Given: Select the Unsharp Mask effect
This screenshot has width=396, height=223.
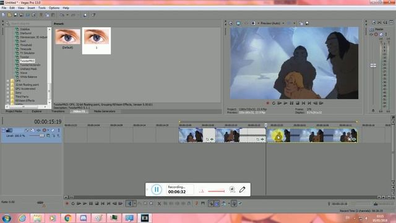Looking at the screenshot, I should pos(28,69).
